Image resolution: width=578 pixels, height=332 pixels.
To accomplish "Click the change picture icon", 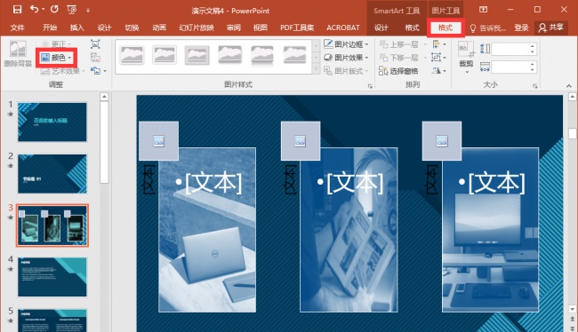I will [95, 58].
